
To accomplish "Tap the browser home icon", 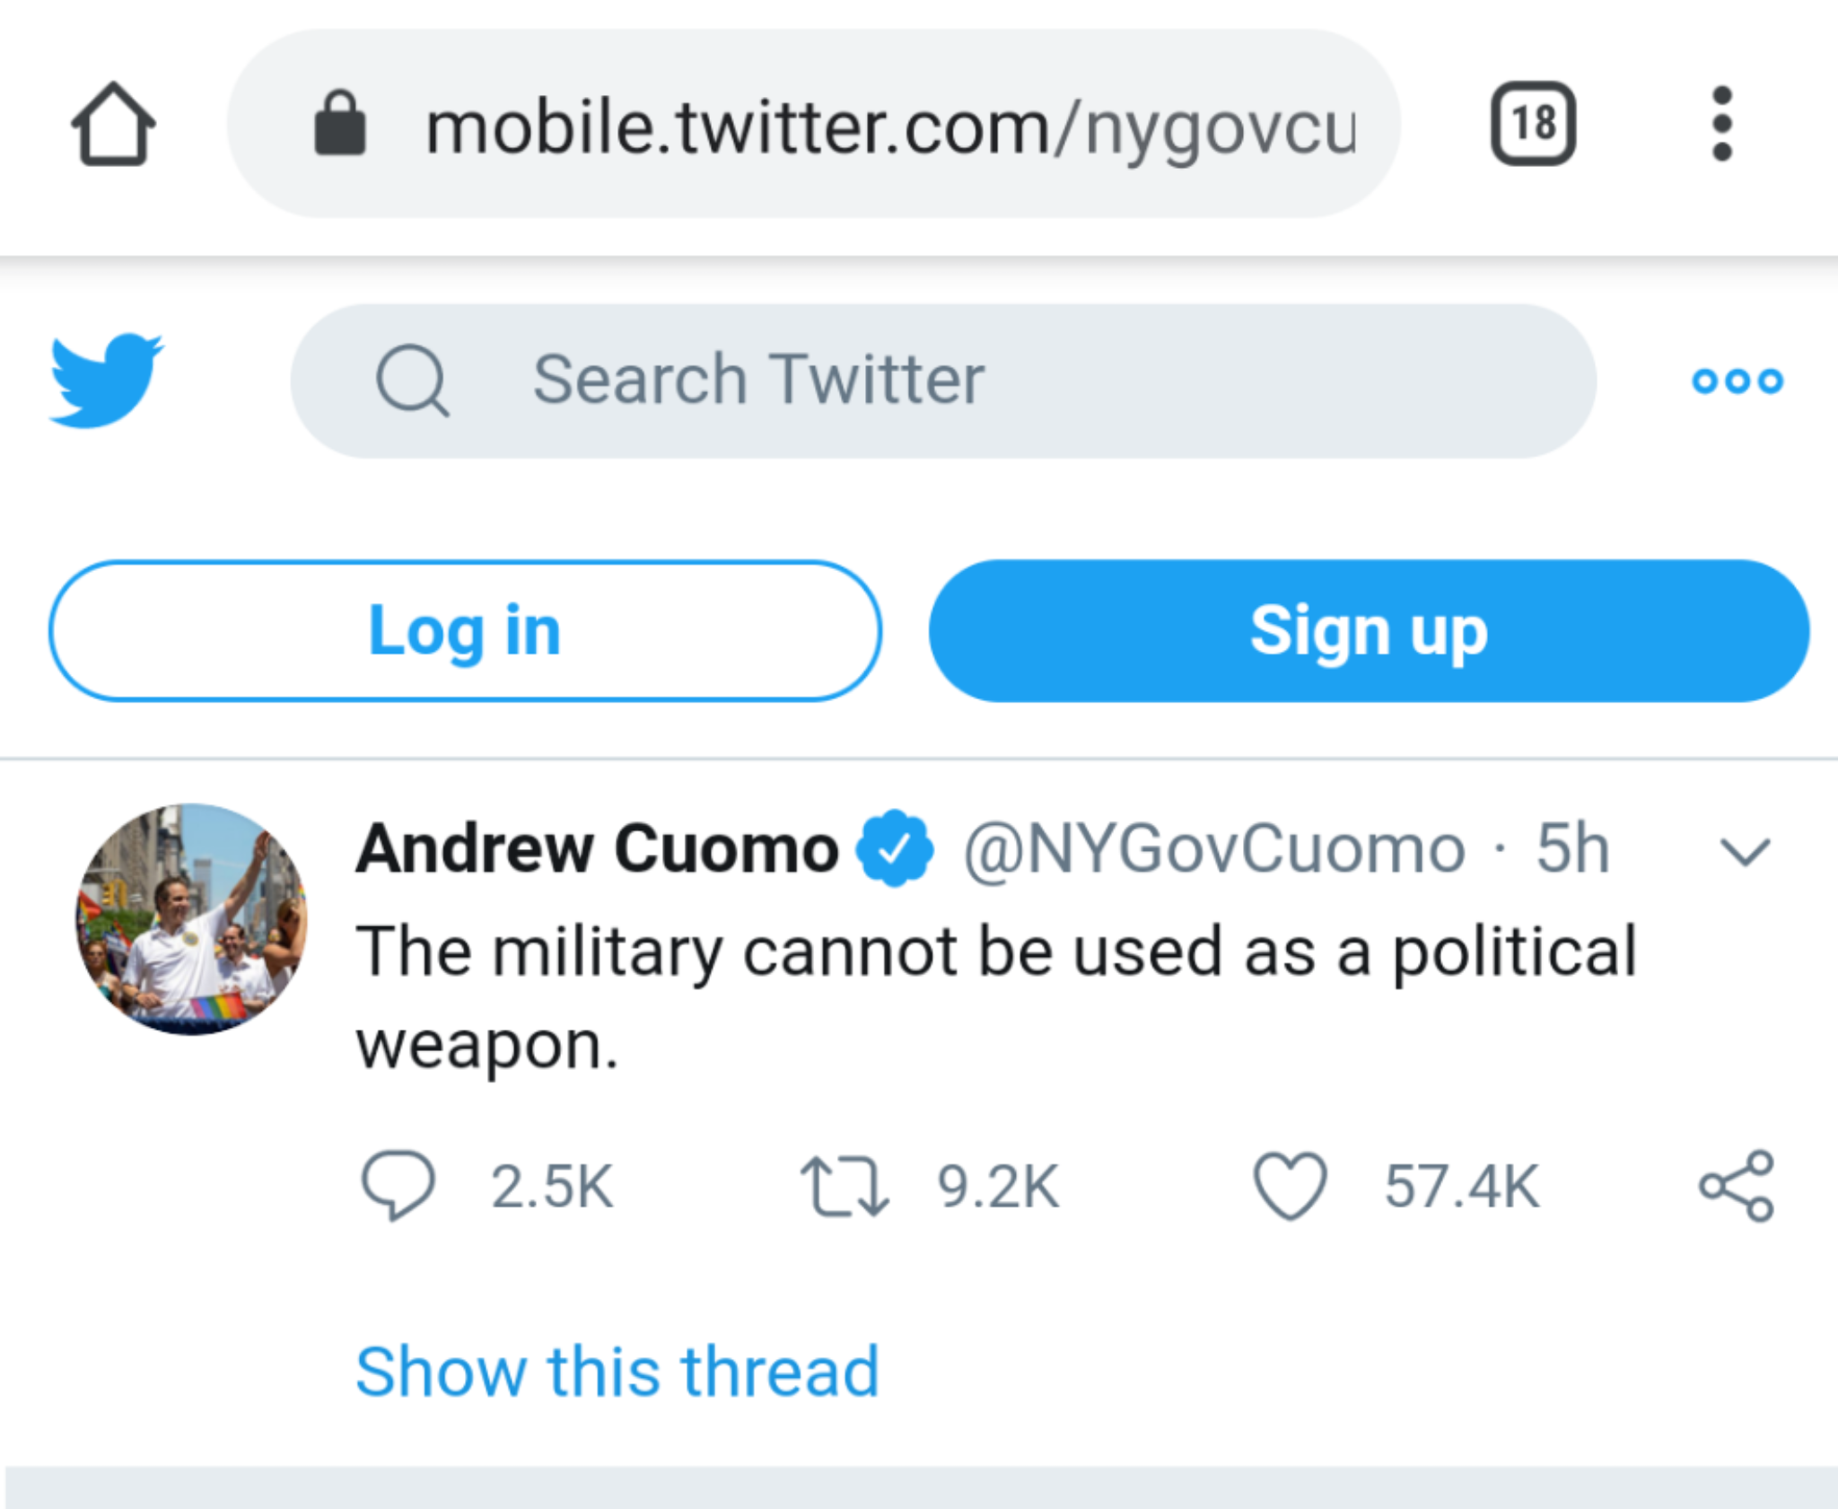I will click(113, 124).
